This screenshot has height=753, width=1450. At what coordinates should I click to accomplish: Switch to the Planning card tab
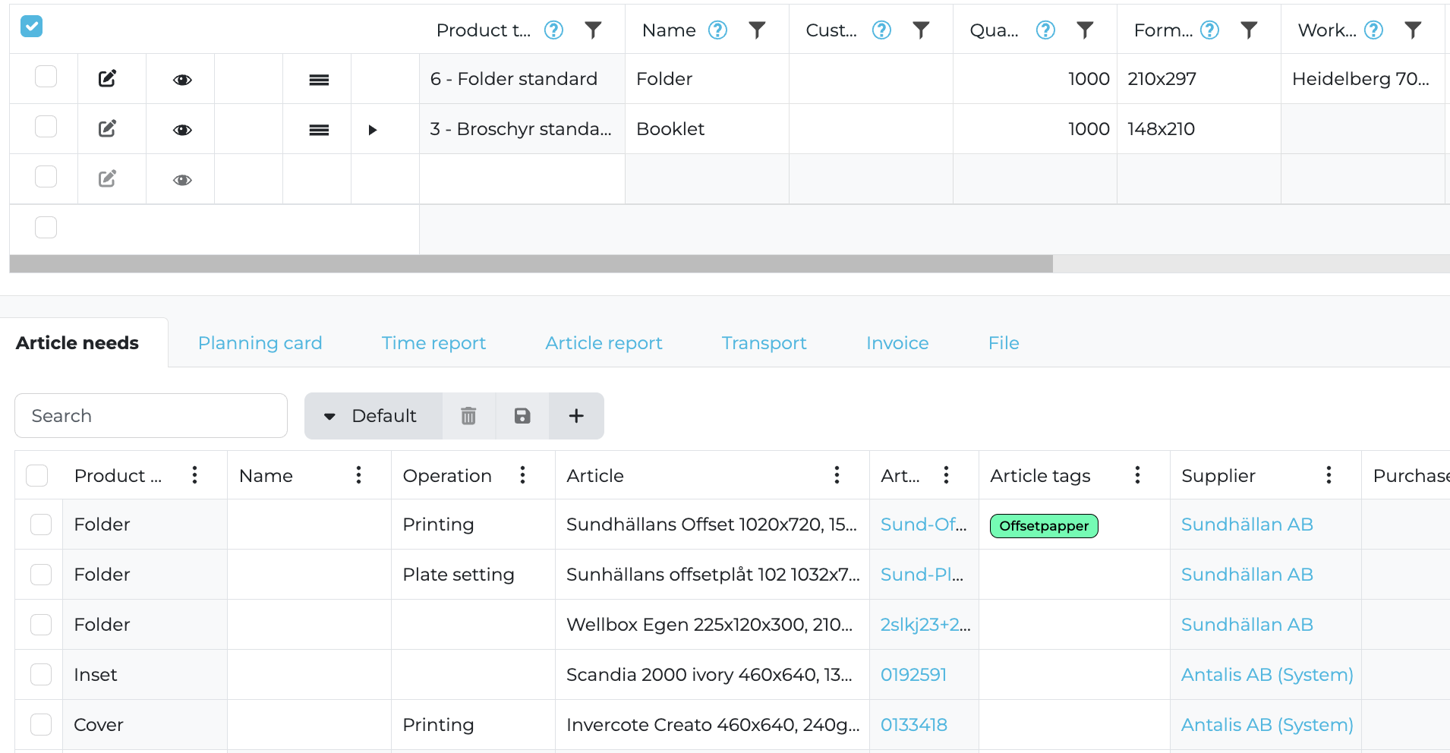tap(260, 343)
